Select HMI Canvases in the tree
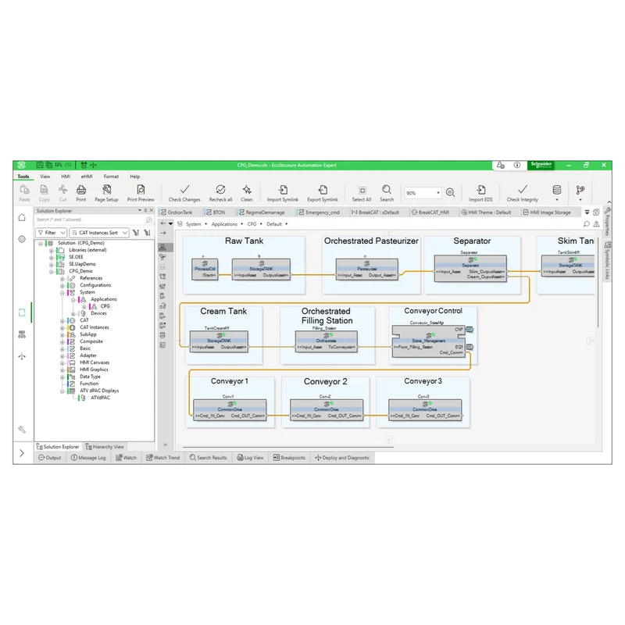The width and height of the screenshot is (625, 625). 95,362
